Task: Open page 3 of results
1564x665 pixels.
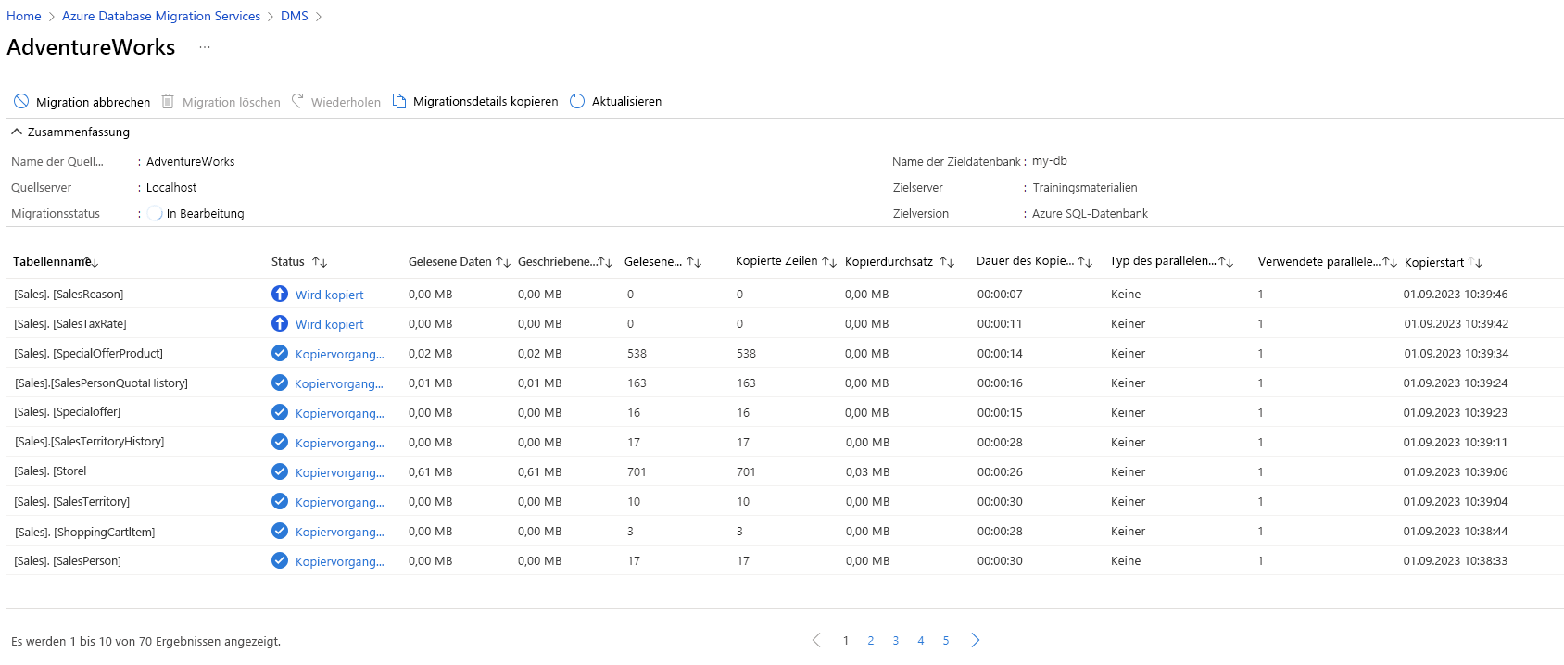Action: [x=896, y=641]
